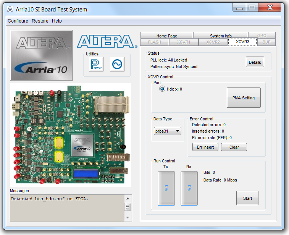Viewport: 289px width, 235px height.
Task: Click the blue Altera logo
Action: 107,42
